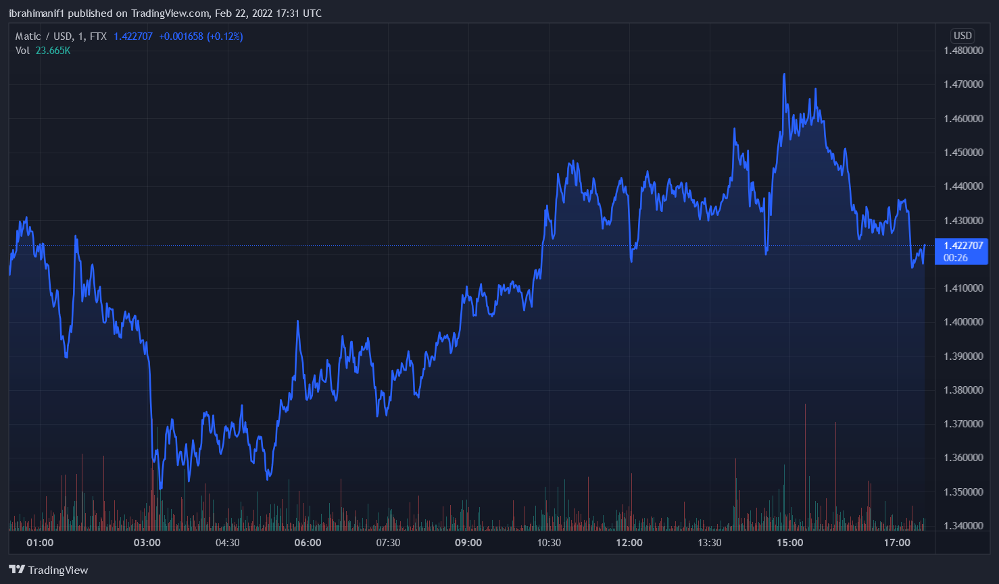Screen dimensions: 999x584
Task: Click the 01:00 time axis label
Action: pos(40,543)
